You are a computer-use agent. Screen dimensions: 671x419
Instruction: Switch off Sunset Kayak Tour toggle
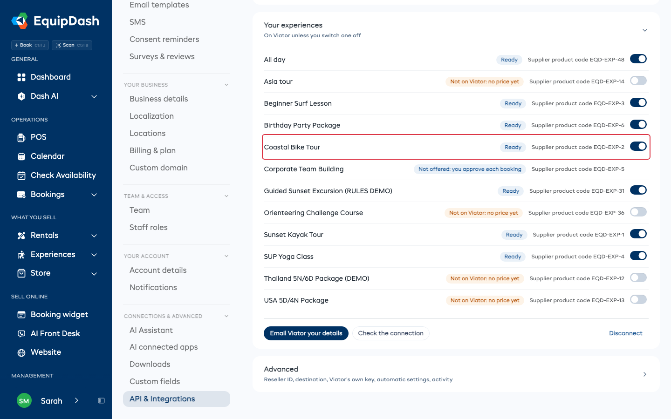(x=638, y=234)
